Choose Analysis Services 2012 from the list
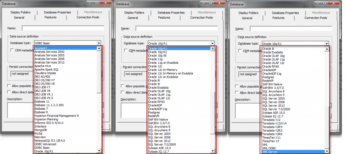The height and width of the screenshot is (154, 346). (x=66, y=63)
